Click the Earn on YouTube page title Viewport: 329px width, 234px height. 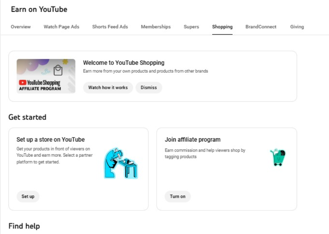tap(39, 9)
